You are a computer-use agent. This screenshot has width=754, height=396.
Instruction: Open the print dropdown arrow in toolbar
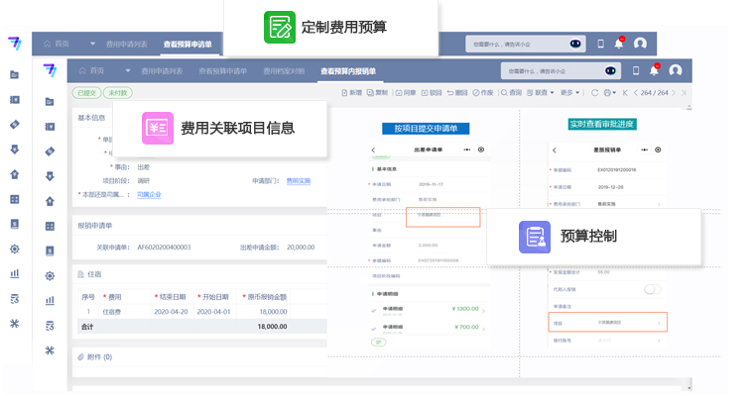[615, 93]
